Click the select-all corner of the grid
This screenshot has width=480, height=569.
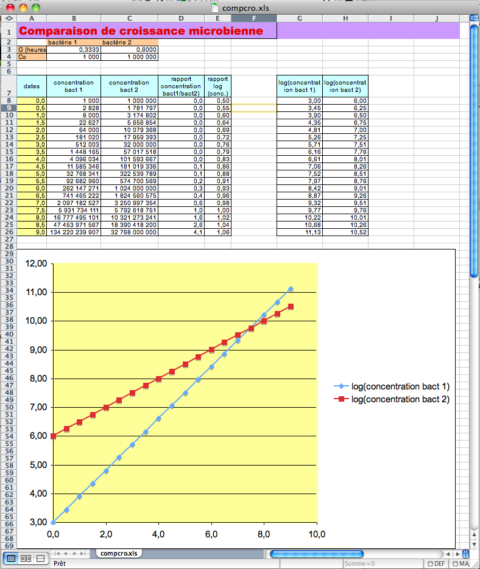(9, 18)
